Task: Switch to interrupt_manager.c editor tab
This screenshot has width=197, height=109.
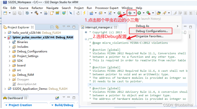Action: pos(99,27)
